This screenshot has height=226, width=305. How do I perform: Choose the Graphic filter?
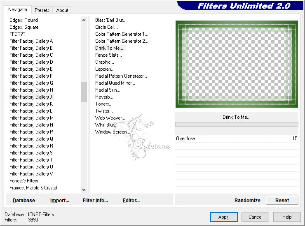click(x=105, y=62)
